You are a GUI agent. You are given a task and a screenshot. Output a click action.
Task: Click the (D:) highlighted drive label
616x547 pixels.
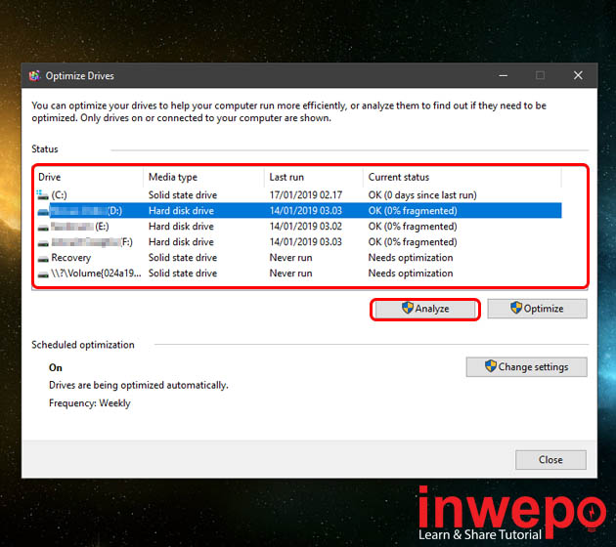coord(86,211)
